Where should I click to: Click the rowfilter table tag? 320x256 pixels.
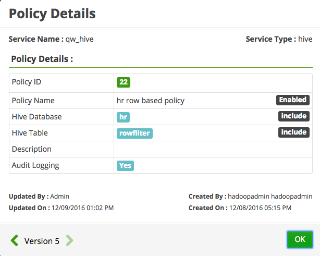click(134, 133)
